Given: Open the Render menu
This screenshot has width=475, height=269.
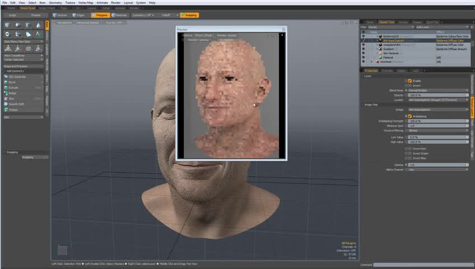Looking at the screenshot, I should point(115,3).
